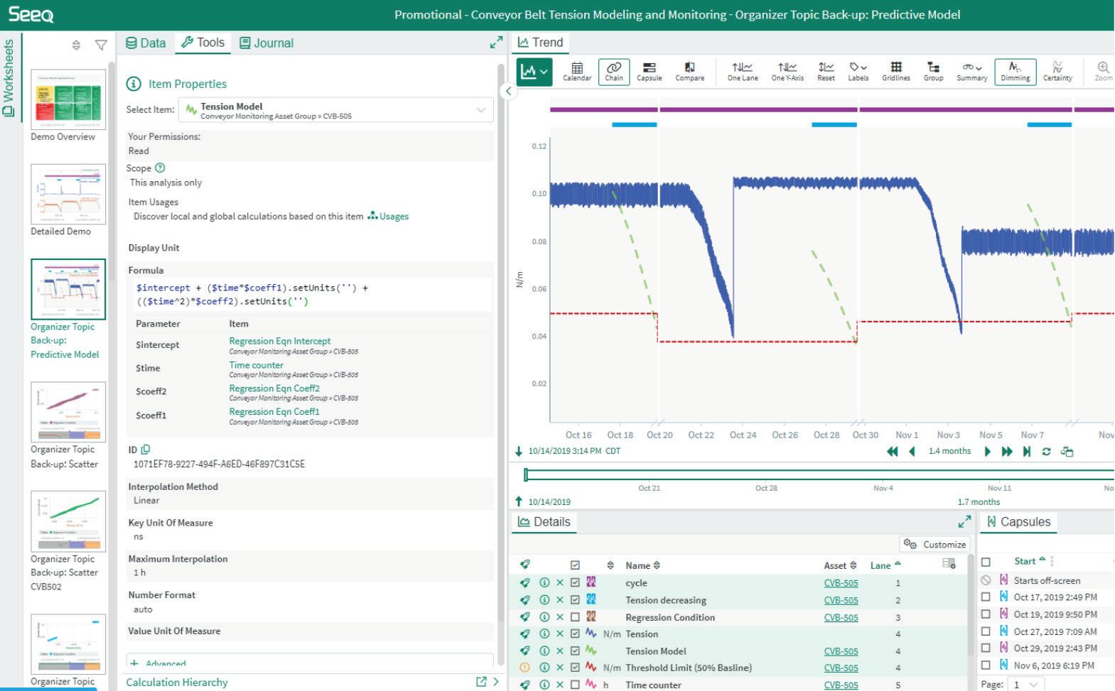Open item properties for Tension decreasing row
The image size is (1115, 691).
tap(544, 599)
